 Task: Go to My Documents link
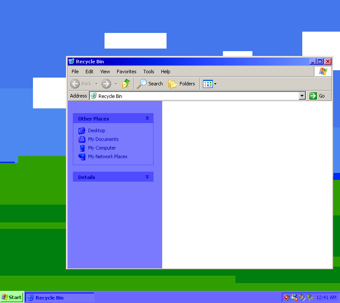(103, 139)
